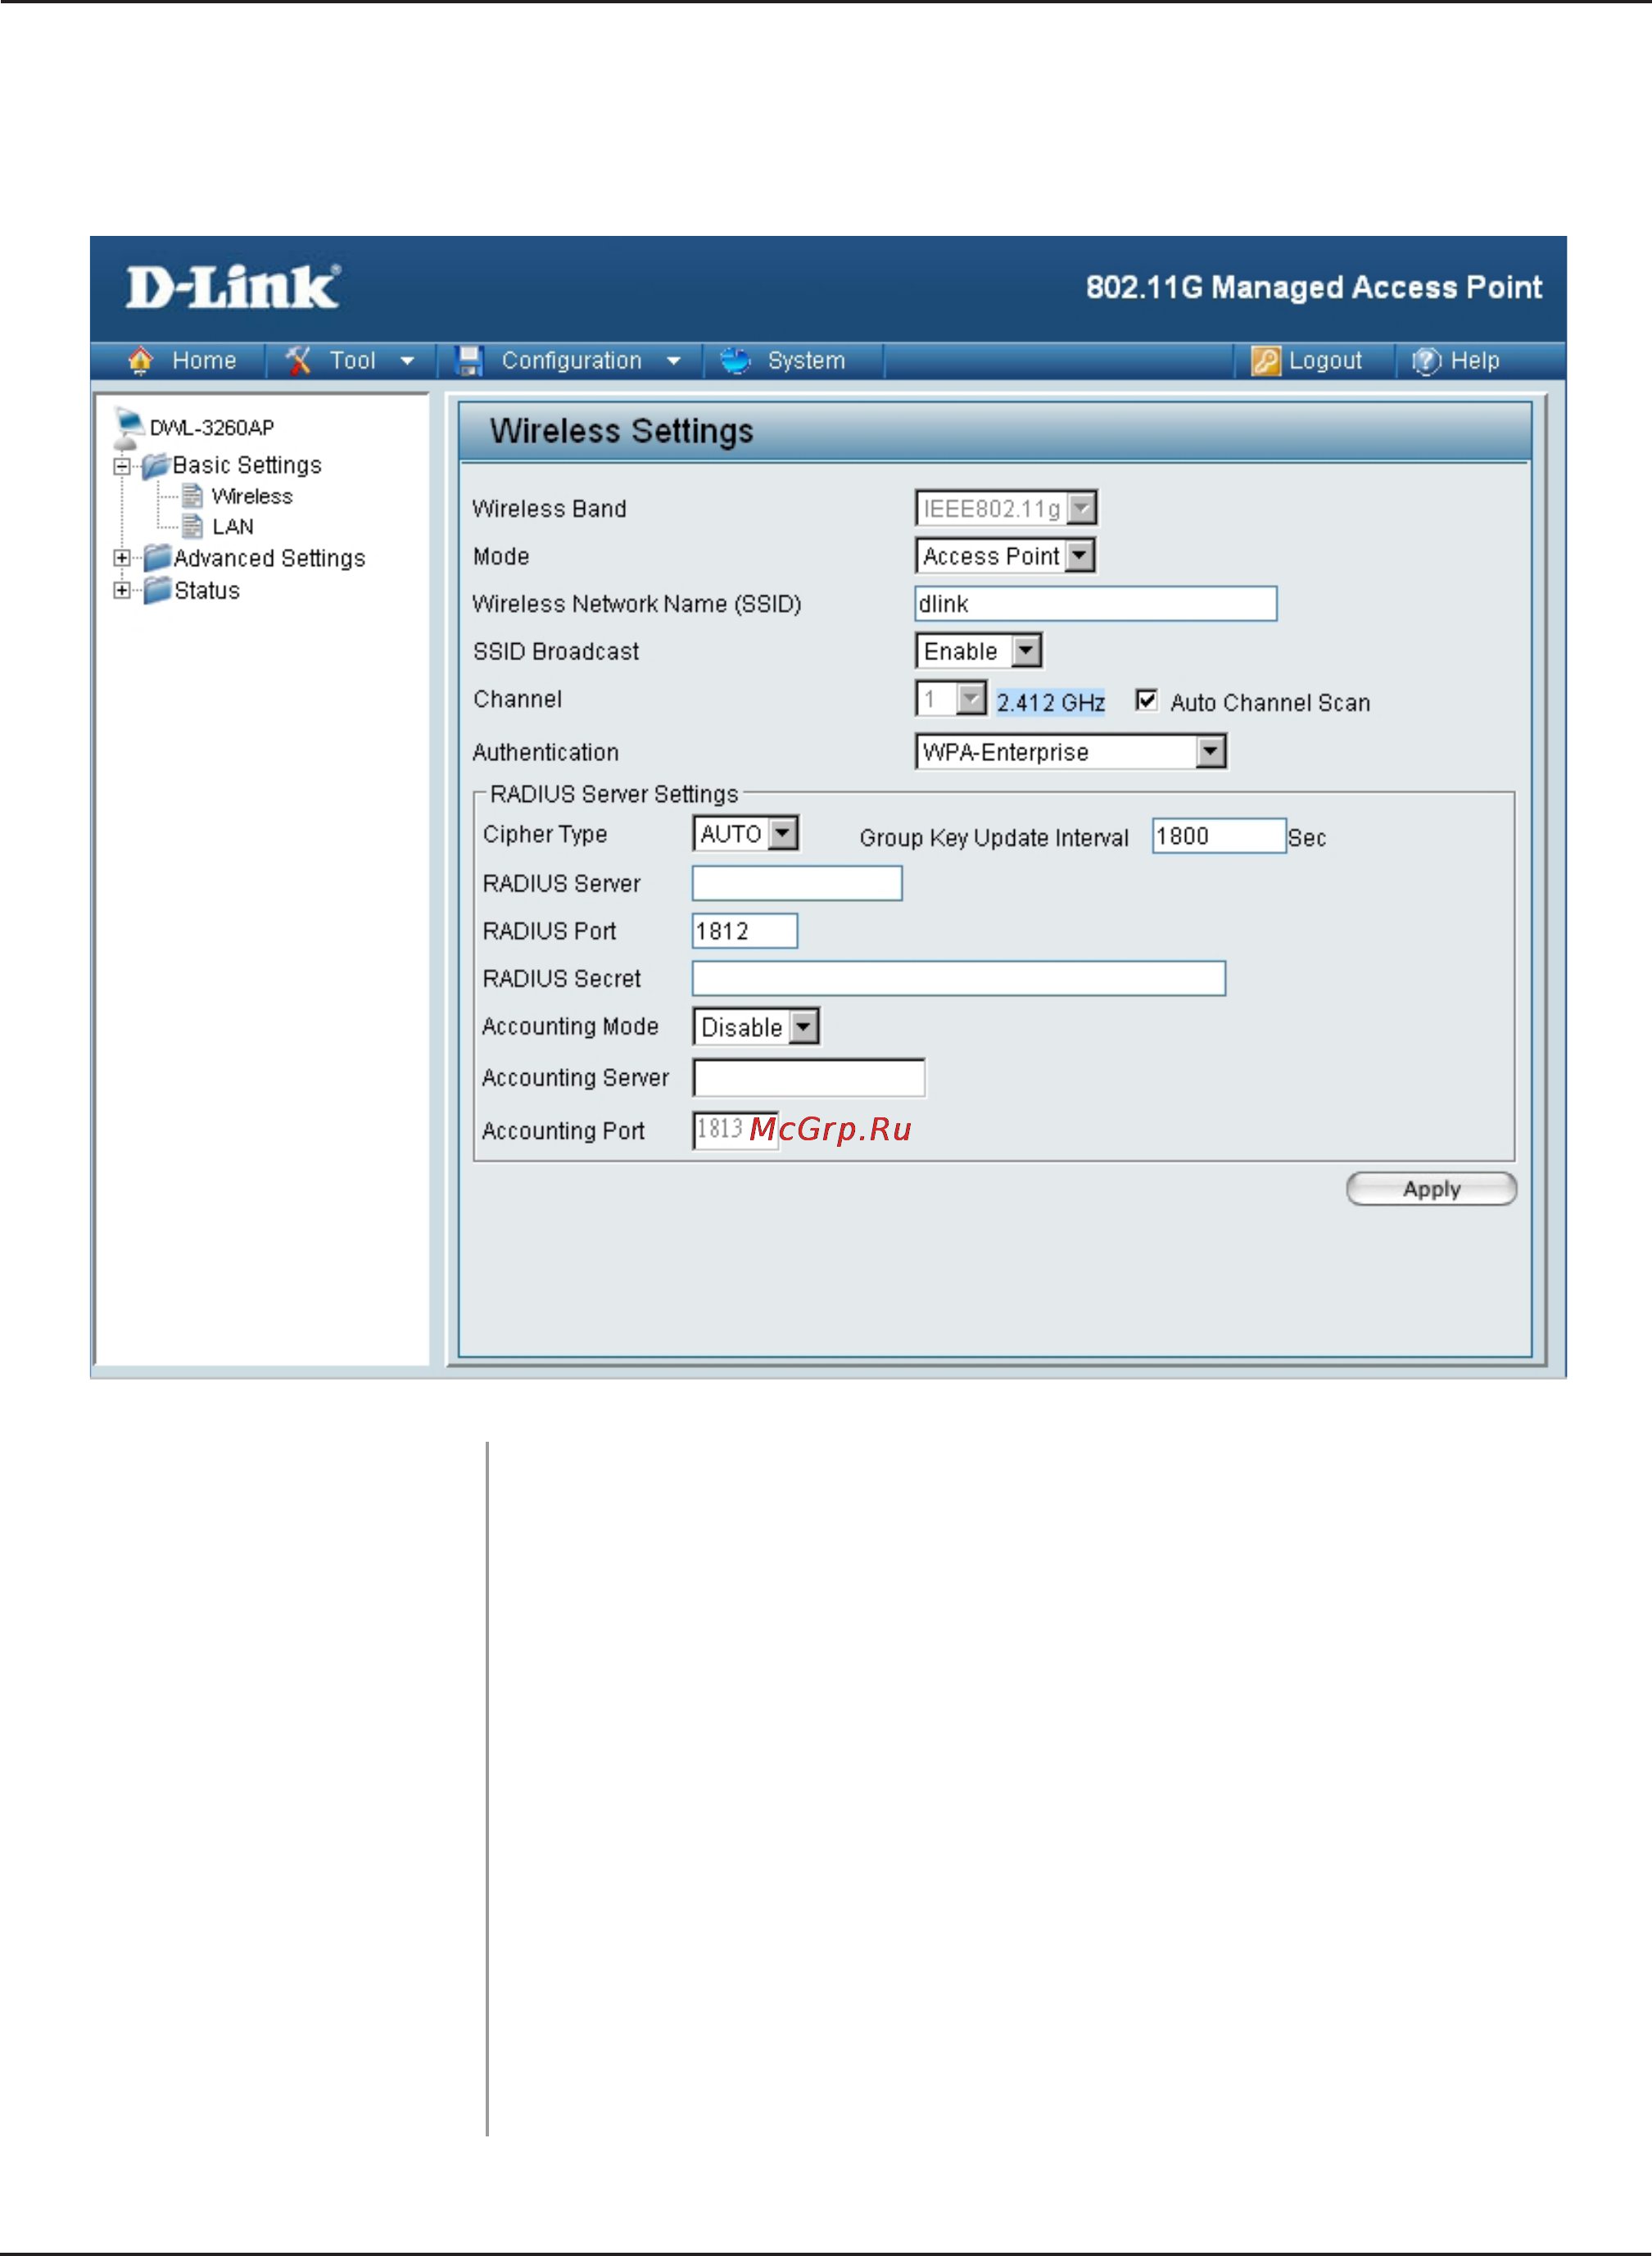Click the Auto Channel Scan label
Viewport: 1652px width, 2256px height.
(1270, 703)
